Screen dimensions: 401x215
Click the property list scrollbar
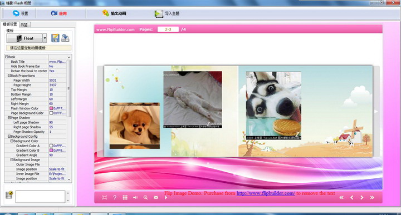69,88
